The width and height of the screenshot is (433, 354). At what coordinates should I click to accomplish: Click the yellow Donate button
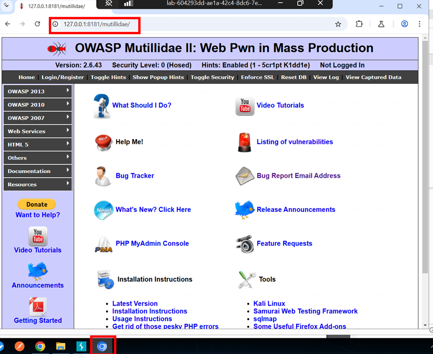click(37, 204)
